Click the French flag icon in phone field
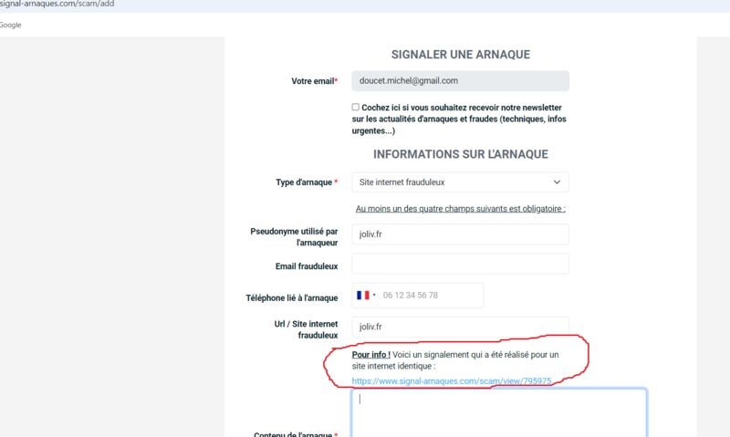Screen dimensions: 730x437 [362, 296]
